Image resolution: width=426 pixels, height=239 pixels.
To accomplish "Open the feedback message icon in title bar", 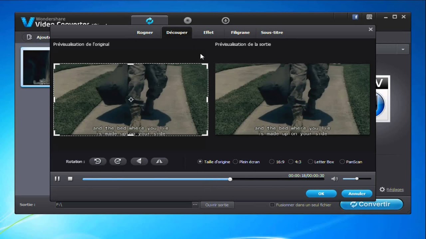I will [x=369, y=17].
